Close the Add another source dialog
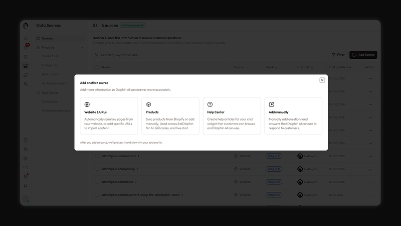Screen dimensions: 401x226 point(322,80)
